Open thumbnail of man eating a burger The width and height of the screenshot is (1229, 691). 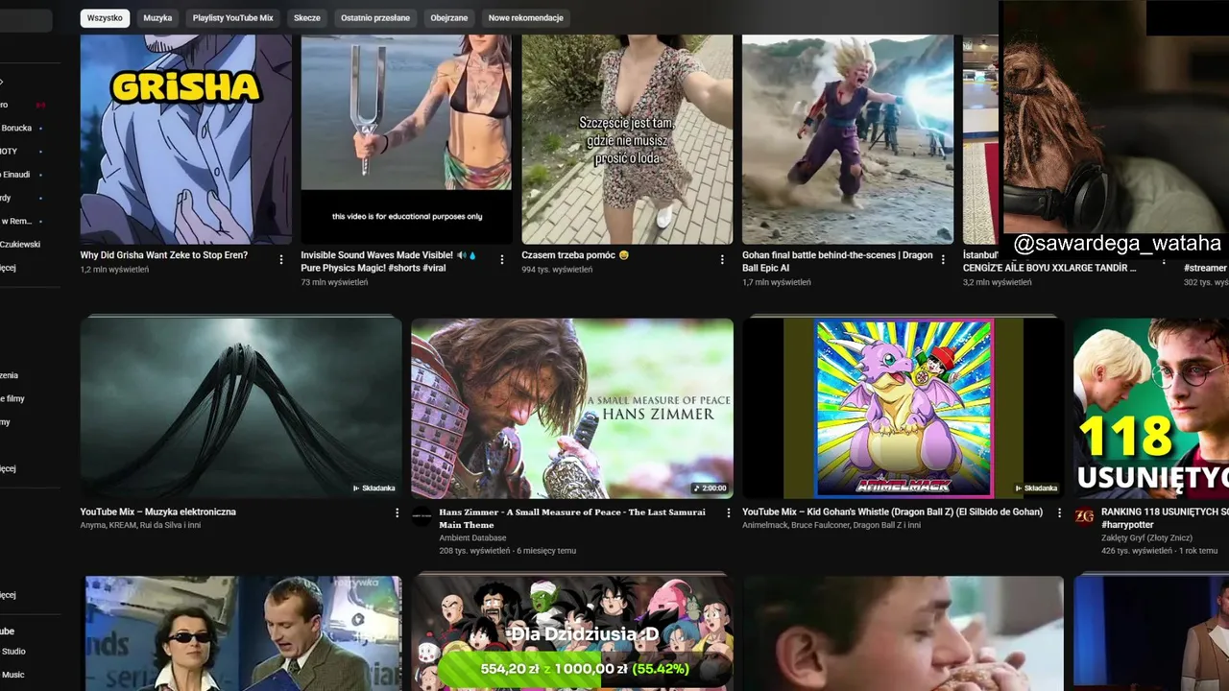coord(904,633)
